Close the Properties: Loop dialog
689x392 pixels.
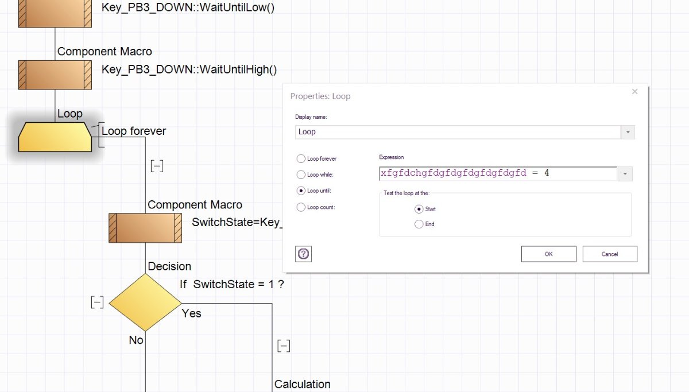[x=634, y=92]
